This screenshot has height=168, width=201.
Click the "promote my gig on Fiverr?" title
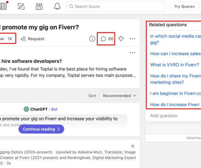point(39,27)
